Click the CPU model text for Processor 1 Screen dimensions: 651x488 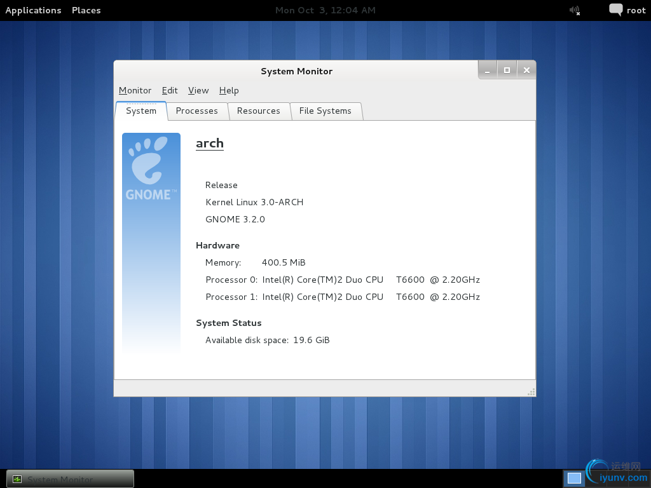(x=371, y=297)
